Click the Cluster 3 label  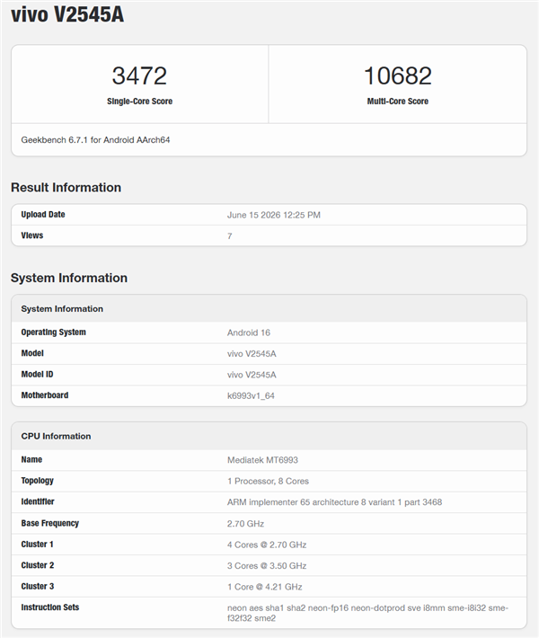point(38,586)
